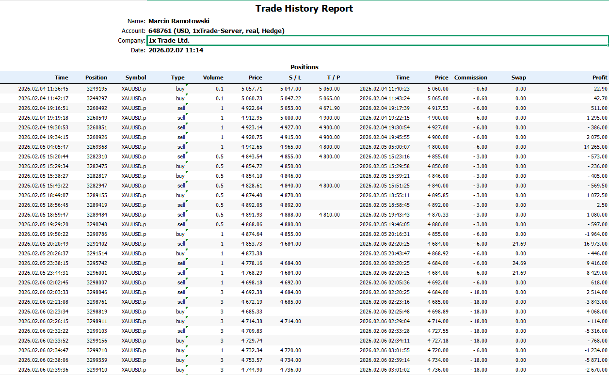609x375 pixels.
Task: Click the "Profit" column header
Action: (599, 78)
